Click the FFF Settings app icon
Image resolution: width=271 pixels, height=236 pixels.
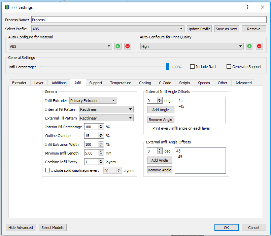pos(7,7)
